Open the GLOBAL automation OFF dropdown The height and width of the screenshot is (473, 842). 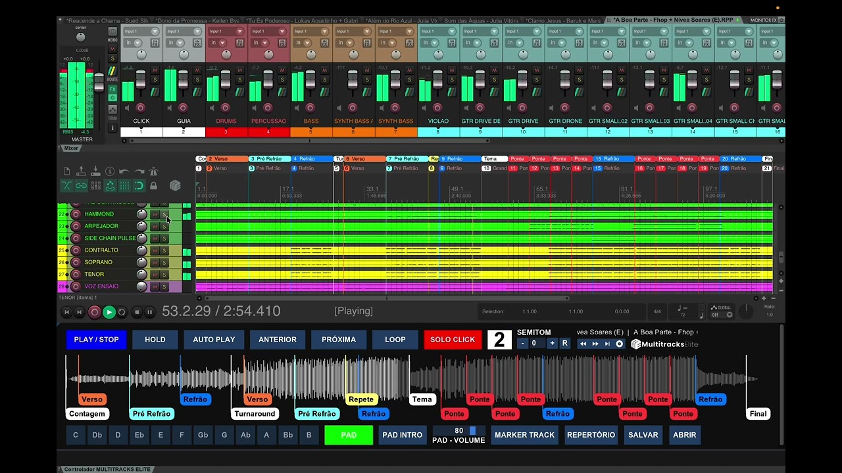[722, 315]
